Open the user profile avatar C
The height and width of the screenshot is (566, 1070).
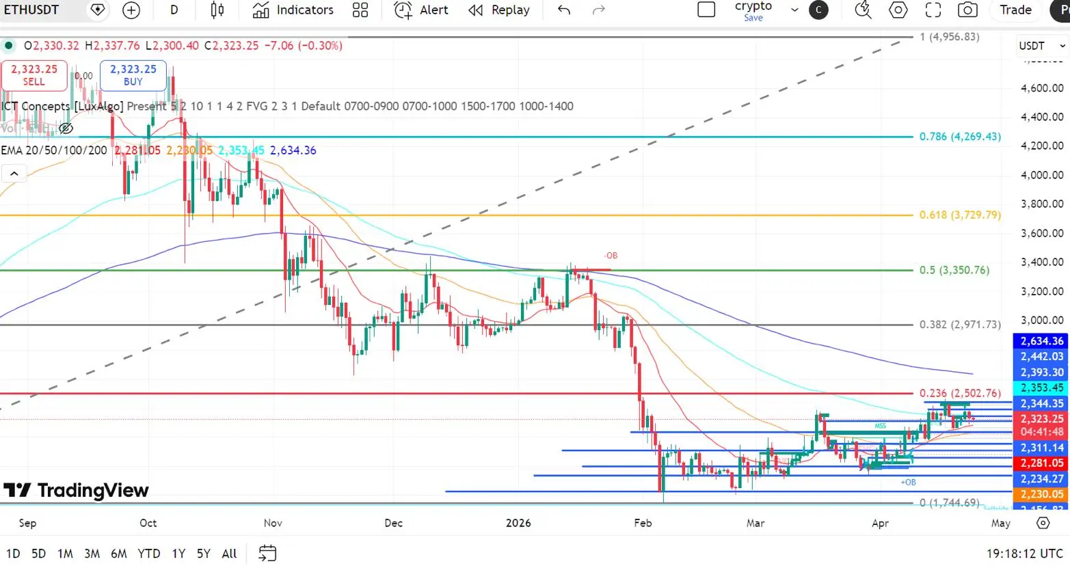(818, 10)
